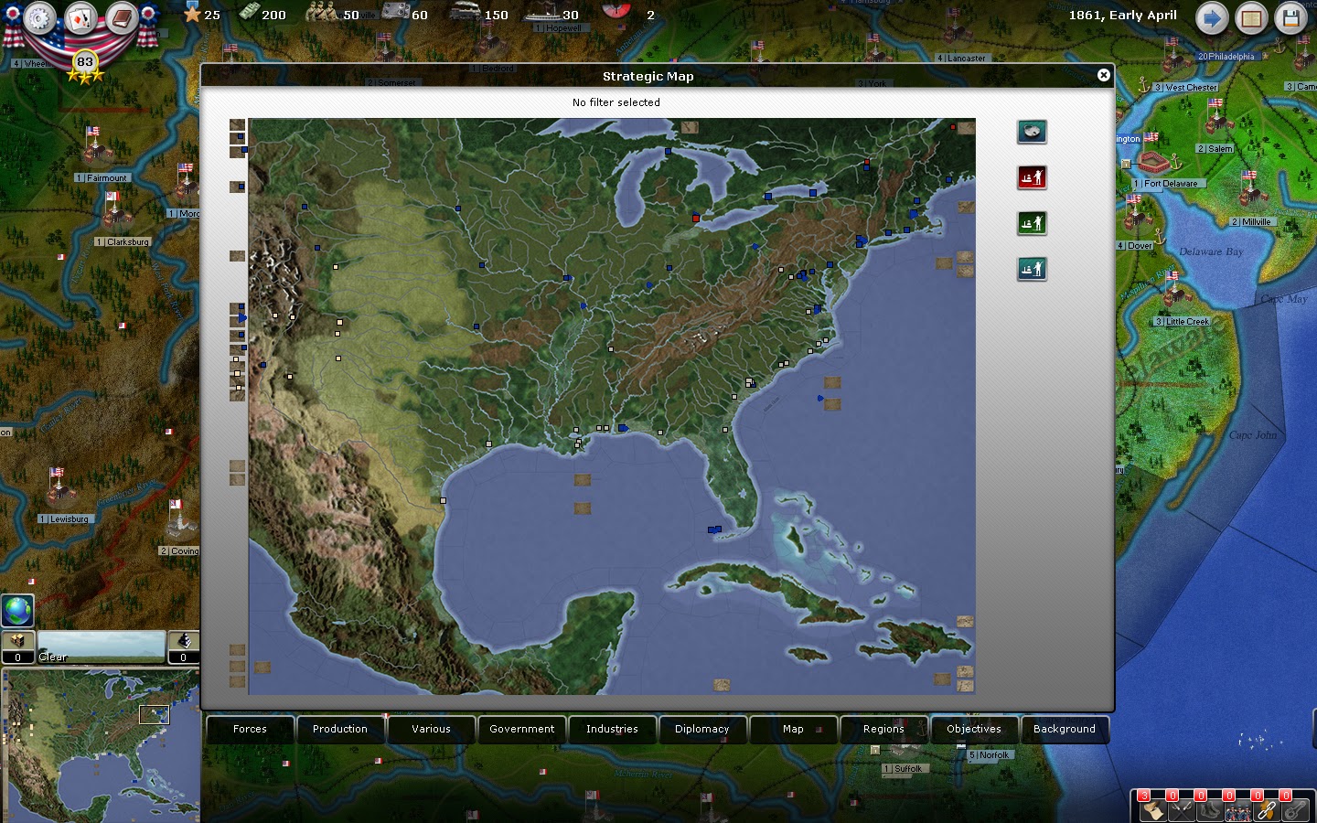1317x823 pixels.
Task: Select the naval units filter on Strategic Map
Action: point(1032,132)
